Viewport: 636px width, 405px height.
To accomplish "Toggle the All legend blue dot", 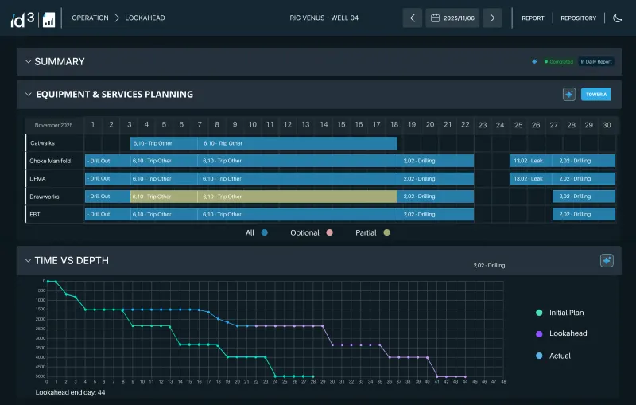I will (x=265, y=232).
